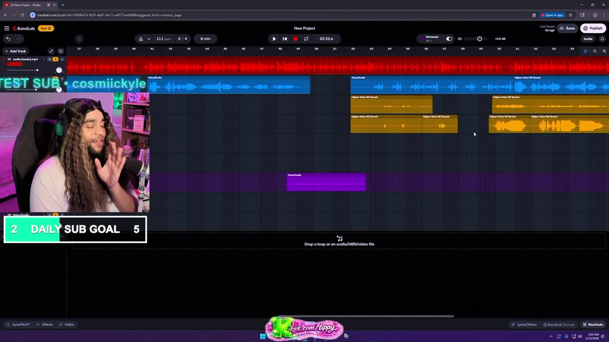Viewport: 609px width, 342px height.
Task: Open the Lyrics/Notes panel
Action: click(x=524, y=324)
